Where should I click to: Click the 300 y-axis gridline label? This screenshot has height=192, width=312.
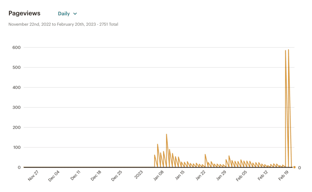click(16, 107)
